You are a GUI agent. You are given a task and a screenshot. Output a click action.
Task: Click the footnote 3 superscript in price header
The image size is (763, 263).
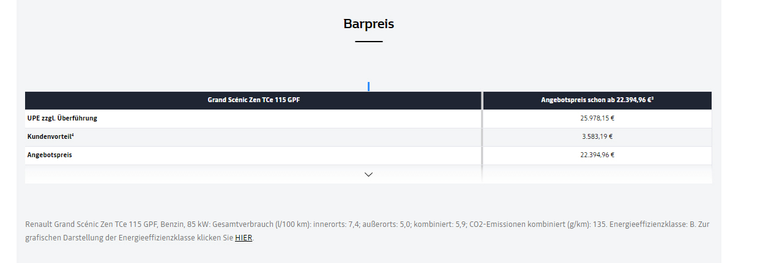652,98
